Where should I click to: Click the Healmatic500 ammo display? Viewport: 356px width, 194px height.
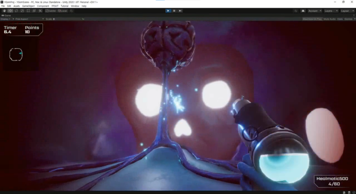[x=332, y=181]
